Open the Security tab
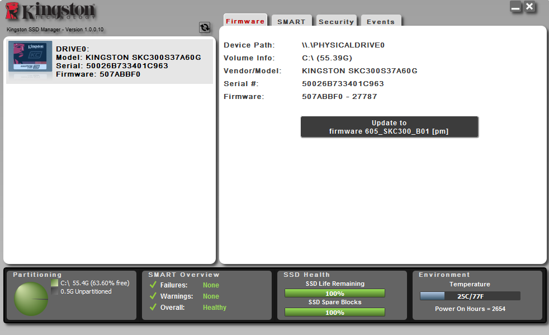Viewport: 549px width, 335px height. click(x=336, y=22)
